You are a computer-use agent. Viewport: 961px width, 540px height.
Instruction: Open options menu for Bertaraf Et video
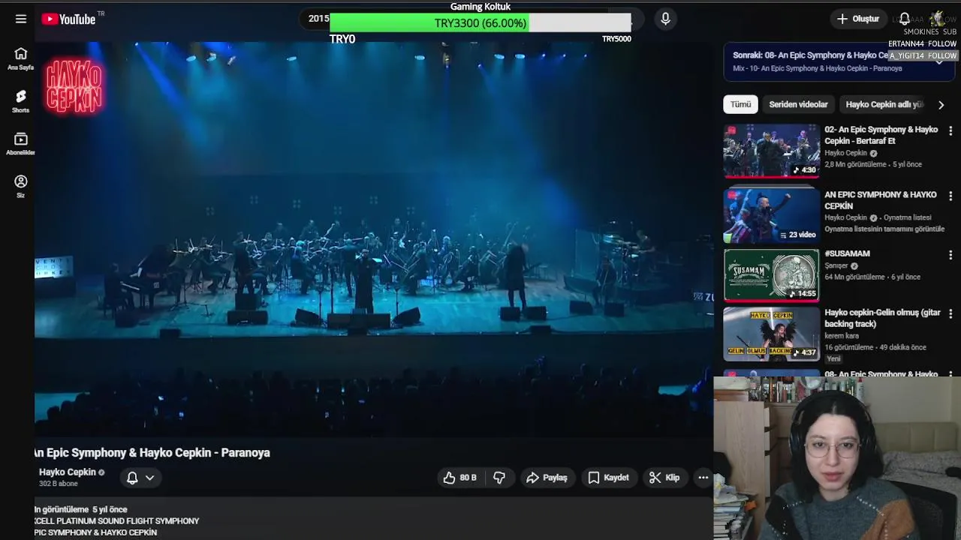click(950, 130)
